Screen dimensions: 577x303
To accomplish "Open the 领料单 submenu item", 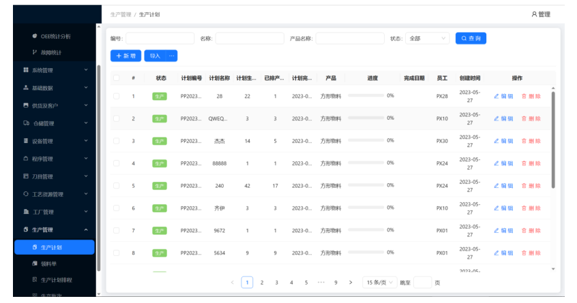I will pyautogui.click(x=49, y=264).
